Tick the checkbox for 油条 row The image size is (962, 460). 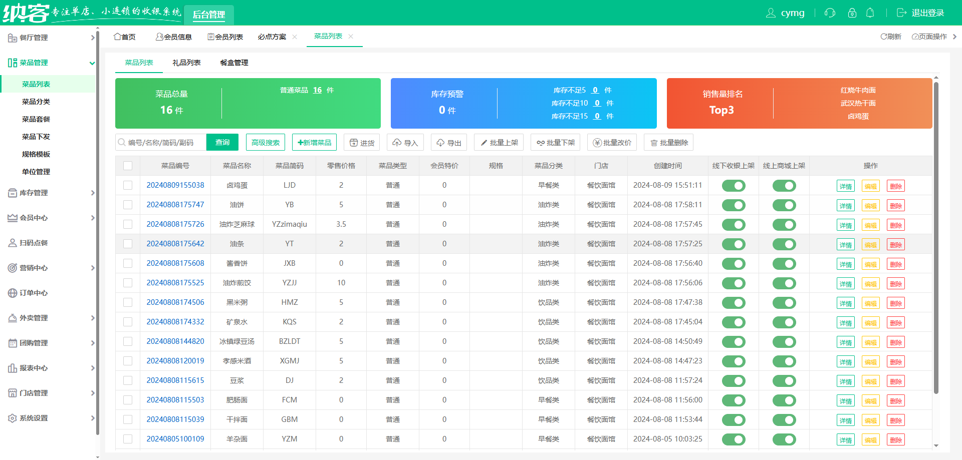tap(128, 244)
